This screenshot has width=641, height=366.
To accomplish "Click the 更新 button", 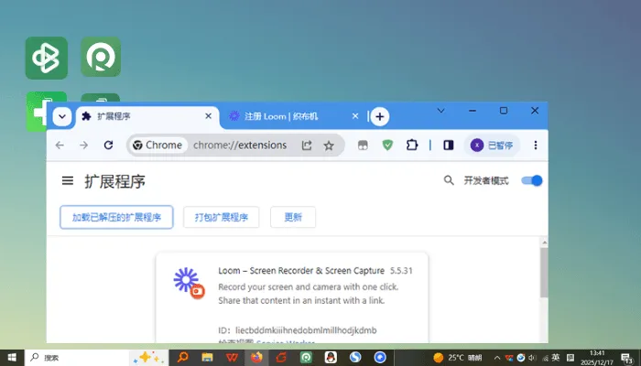I will [293, 217].
